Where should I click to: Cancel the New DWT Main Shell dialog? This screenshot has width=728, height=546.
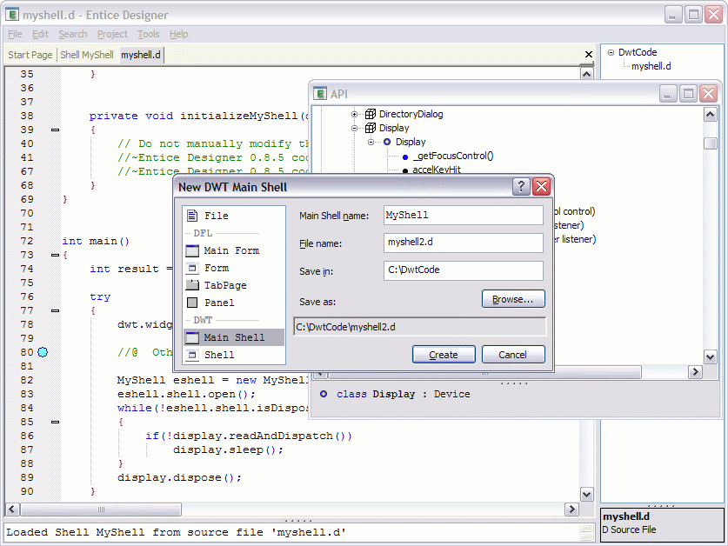pyautogui.click(x=513, y=355)
